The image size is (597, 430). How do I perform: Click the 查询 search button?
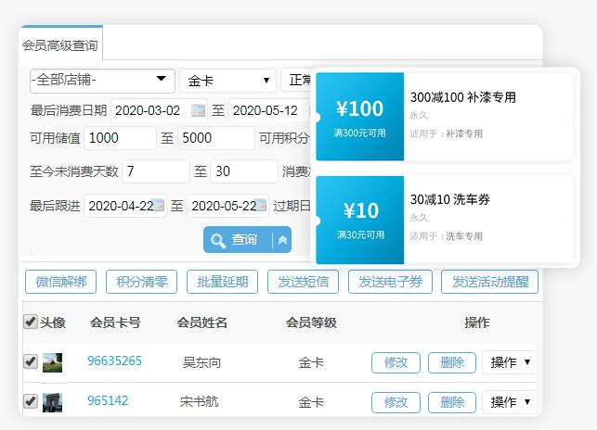(238, 240)
